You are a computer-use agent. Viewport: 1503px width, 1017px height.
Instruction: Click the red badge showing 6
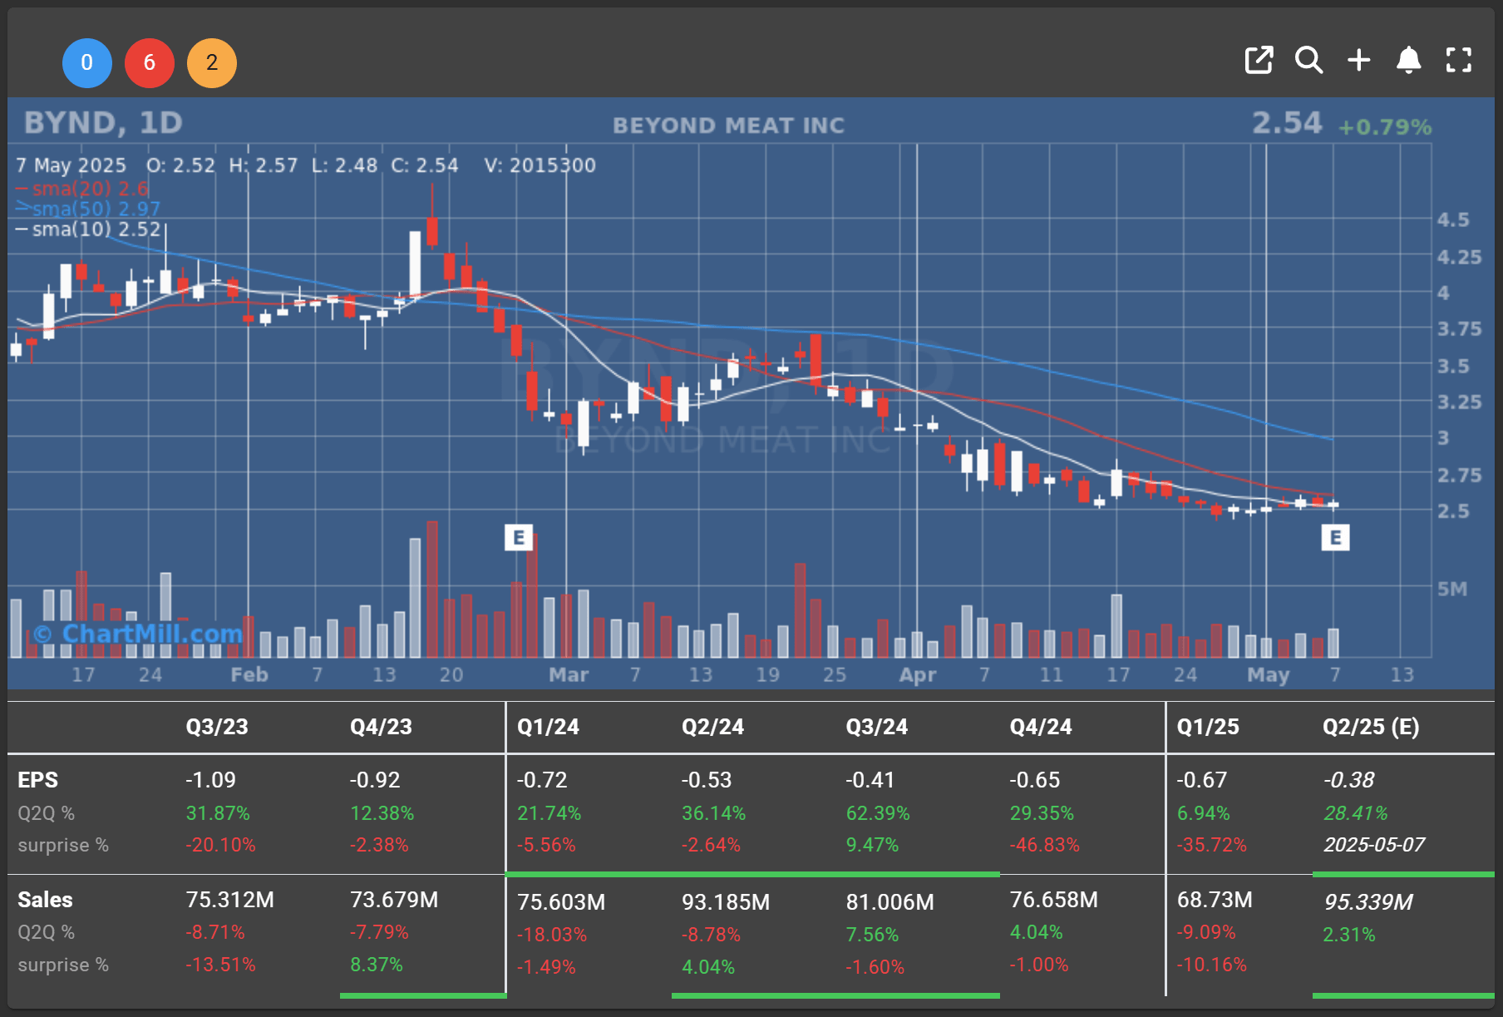coord(150,63)
